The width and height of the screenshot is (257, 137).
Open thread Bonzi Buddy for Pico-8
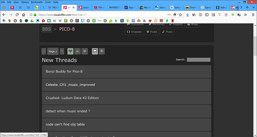click(126, 72)
